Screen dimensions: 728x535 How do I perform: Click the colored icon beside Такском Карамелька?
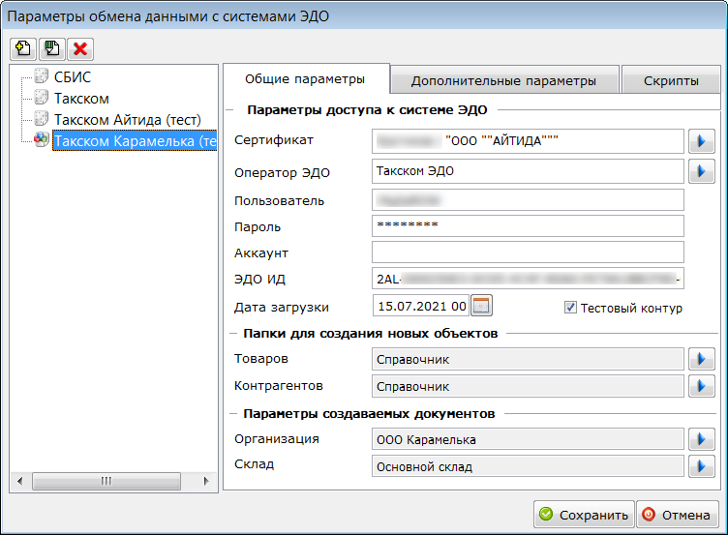[x=42, y=139]
